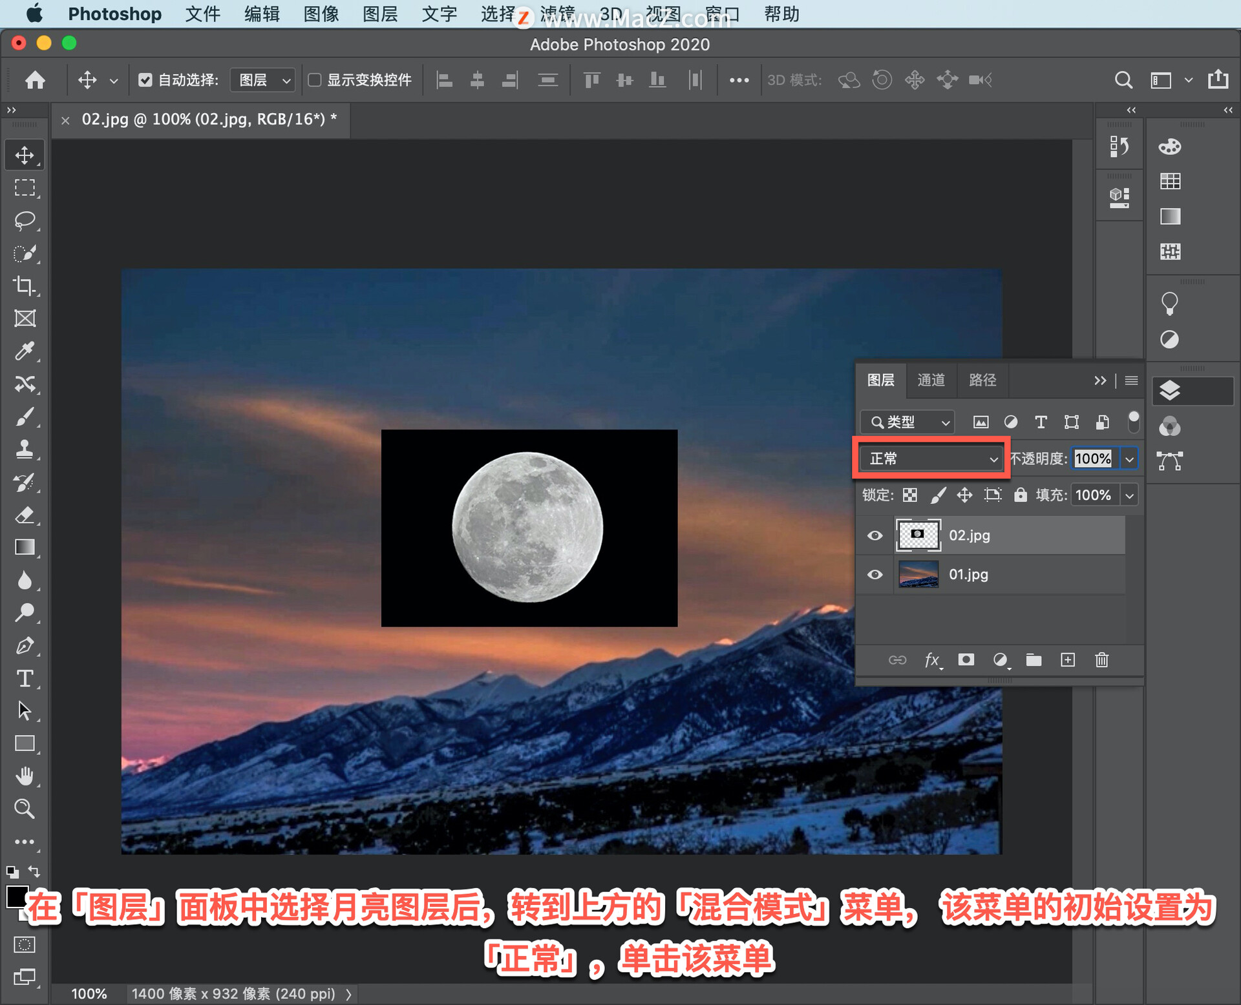
Task: Select the Pen tool
Action: [25, 646]
